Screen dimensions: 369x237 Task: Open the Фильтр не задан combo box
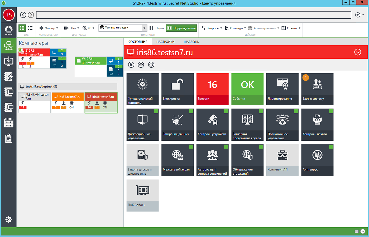pyautogui.click(x=123, y=28)
